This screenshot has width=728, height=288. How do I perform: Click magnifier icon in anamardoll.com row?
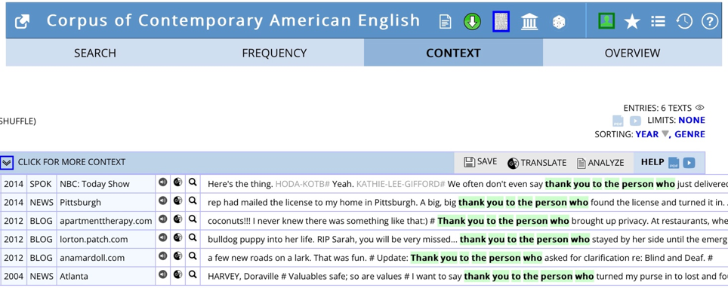coord(193,256)
